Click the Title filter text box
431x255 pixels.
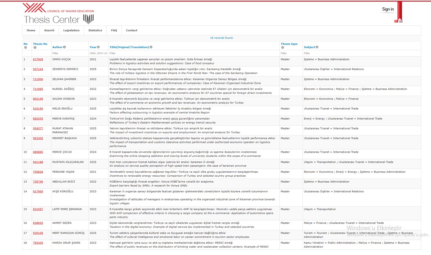[x=194, y=53]
